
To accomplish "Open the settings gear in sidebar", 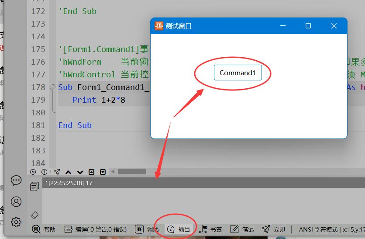I will click(x=16, y=222).
